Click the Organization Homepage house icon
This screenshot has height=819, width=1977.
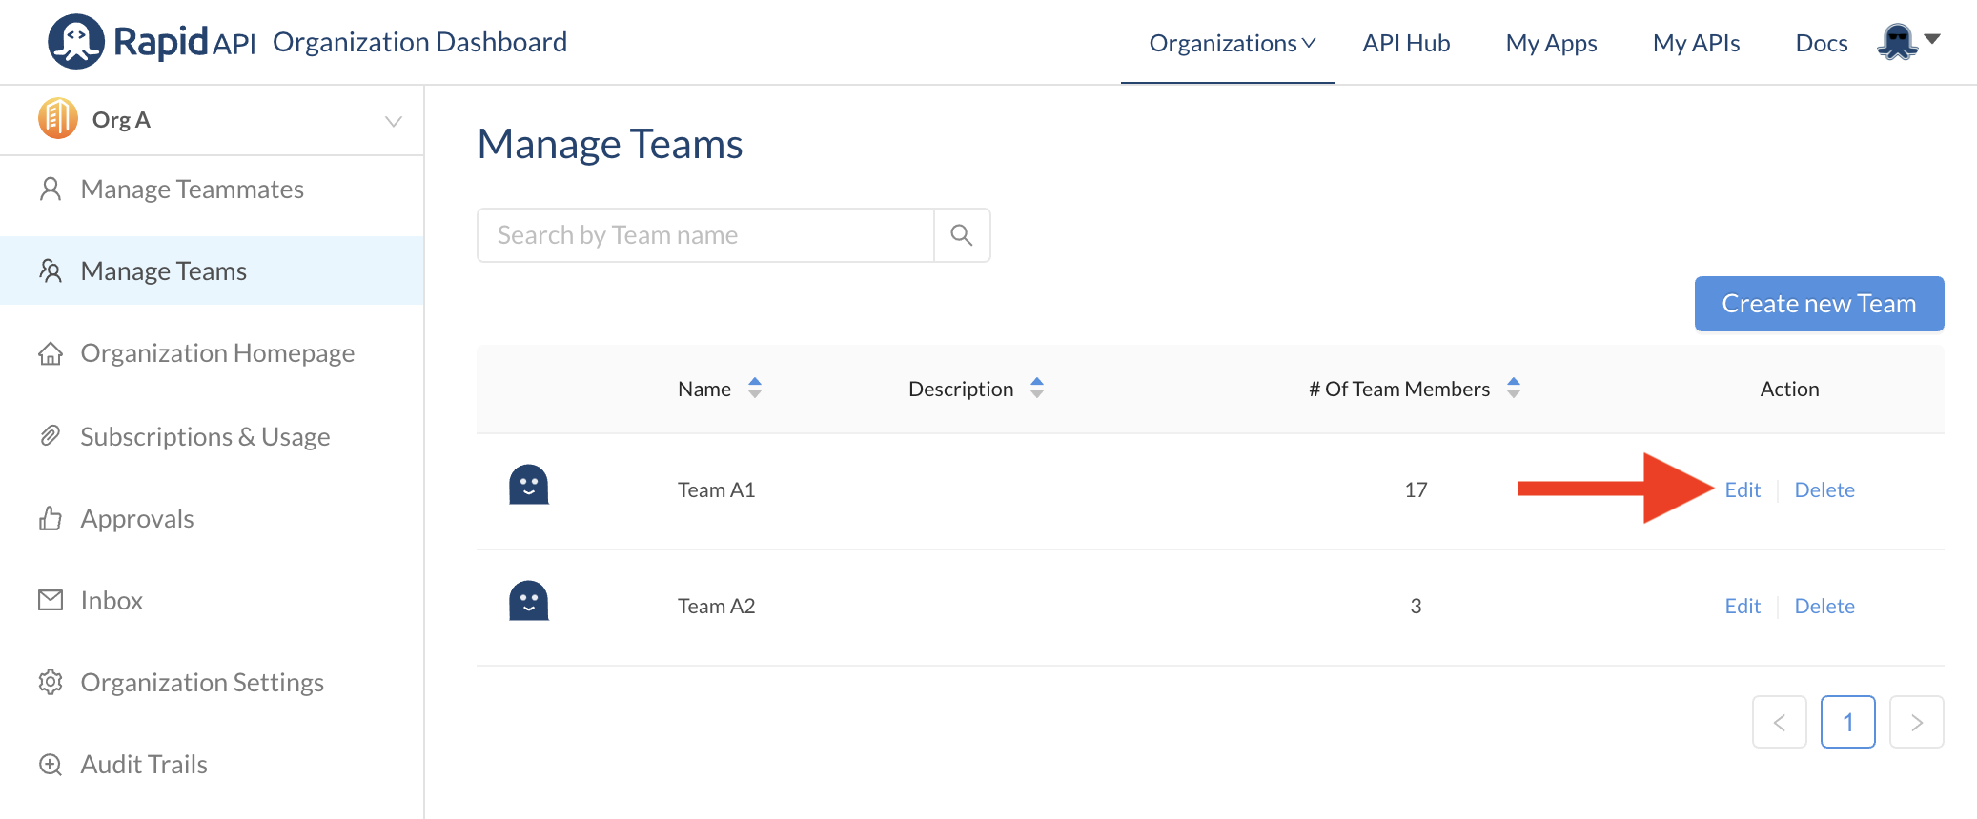point(51,353)
